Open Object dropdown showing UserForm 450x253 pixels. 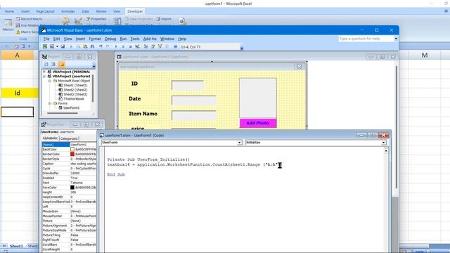[x=239, y=143]
